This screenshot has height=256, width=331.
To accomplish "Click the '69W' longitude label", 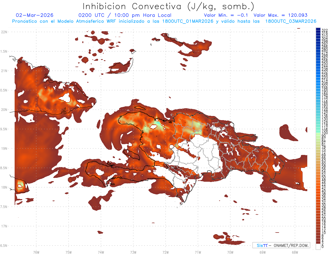I will [263, 252].
